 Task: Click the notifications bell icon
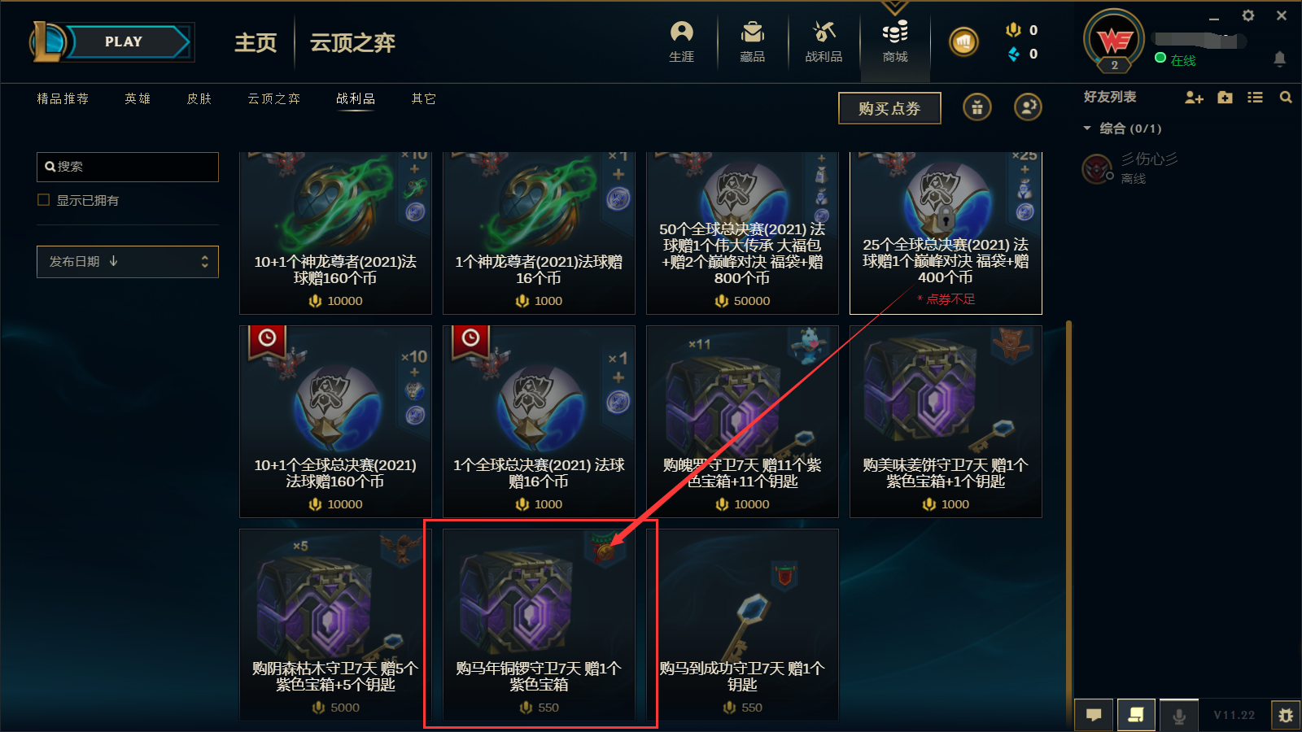coord(1279,59)
